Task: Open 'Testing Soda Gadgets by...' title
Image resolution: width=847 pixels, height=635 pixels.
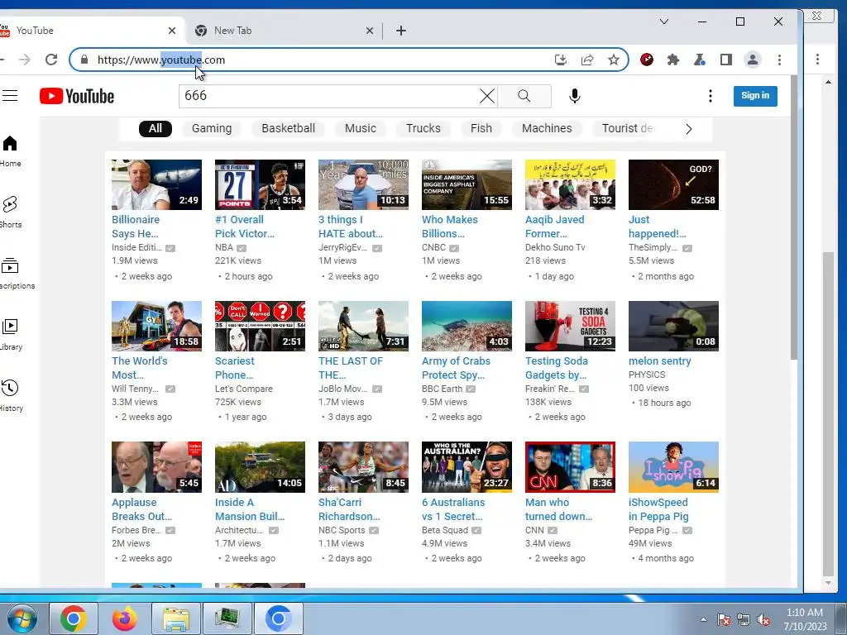Action: coord(557,368)
